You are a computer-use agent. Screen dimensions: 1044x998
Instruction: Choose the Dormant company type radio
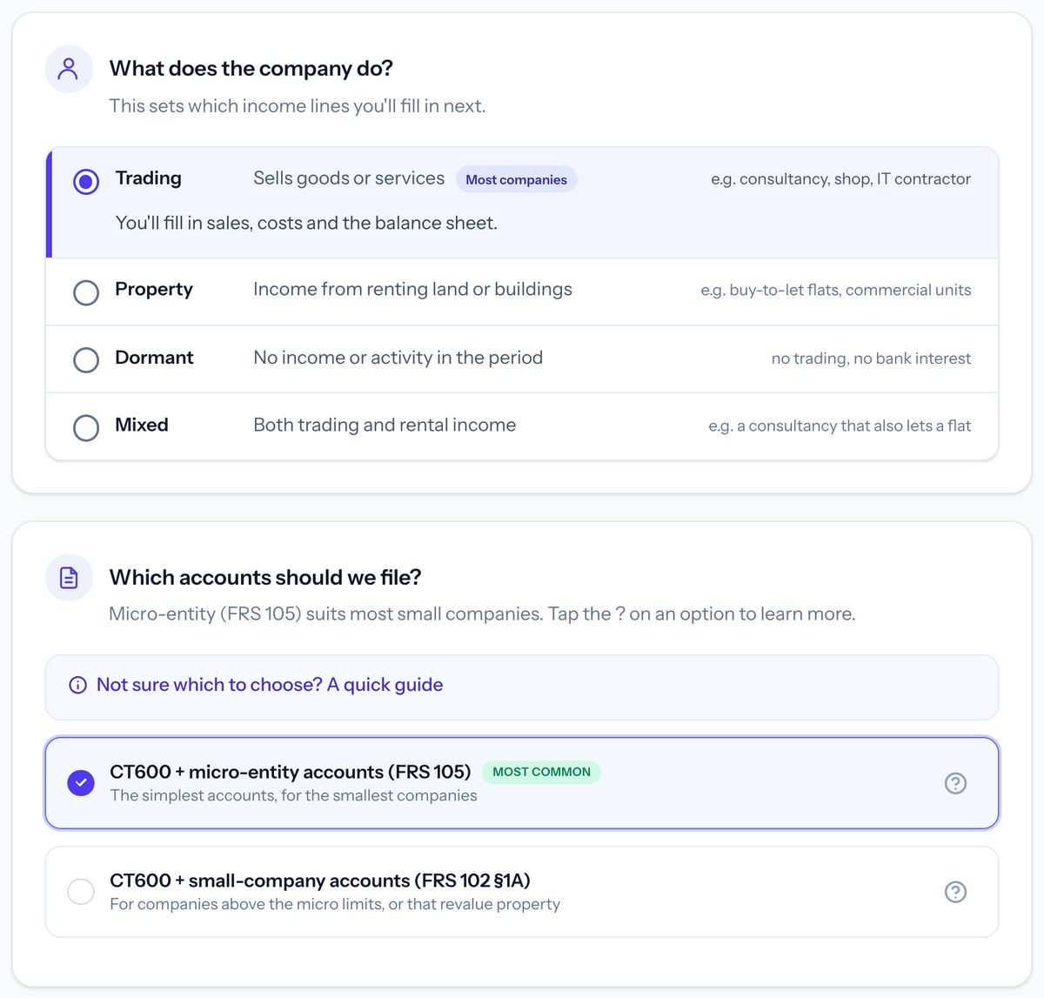point(86,359)
